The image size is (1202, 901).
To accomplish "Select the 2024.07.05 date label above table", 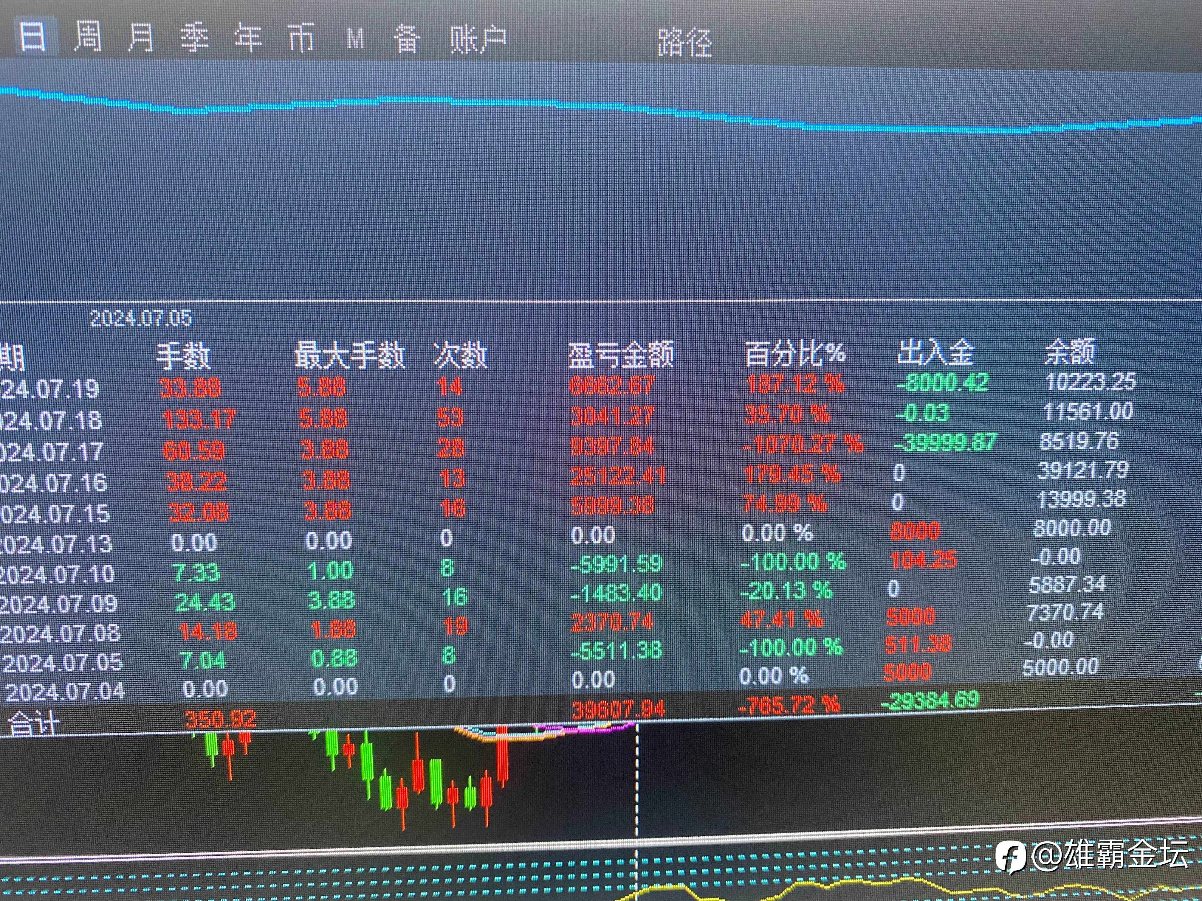I will click(x=141, y=319).
